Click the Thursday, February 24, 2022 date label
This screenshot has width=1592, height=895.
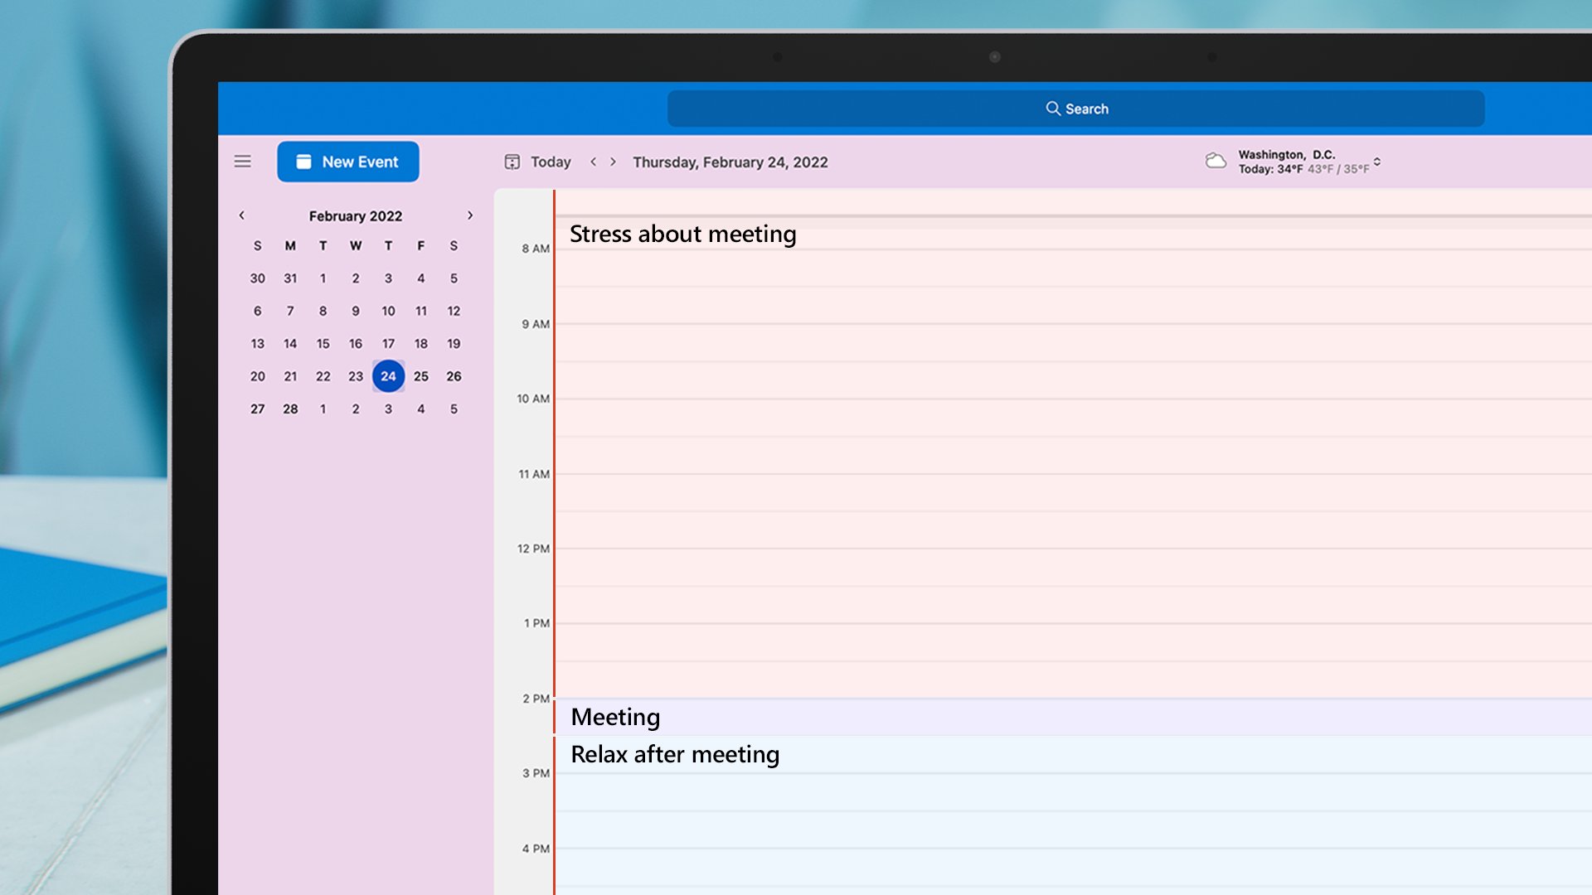coord(730,162)
